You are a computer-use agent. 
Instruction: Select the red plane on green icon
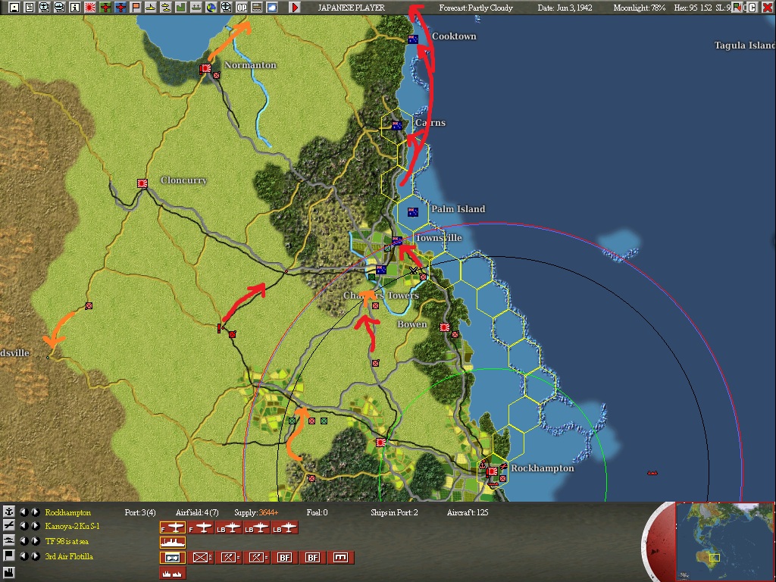pos(105,8)
